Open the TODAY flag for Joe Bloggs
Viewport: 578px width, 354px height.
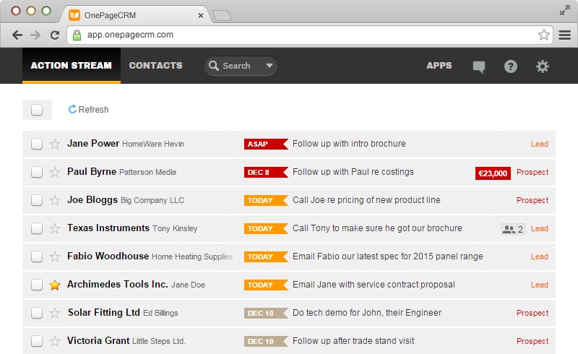(x=266, y=200)
